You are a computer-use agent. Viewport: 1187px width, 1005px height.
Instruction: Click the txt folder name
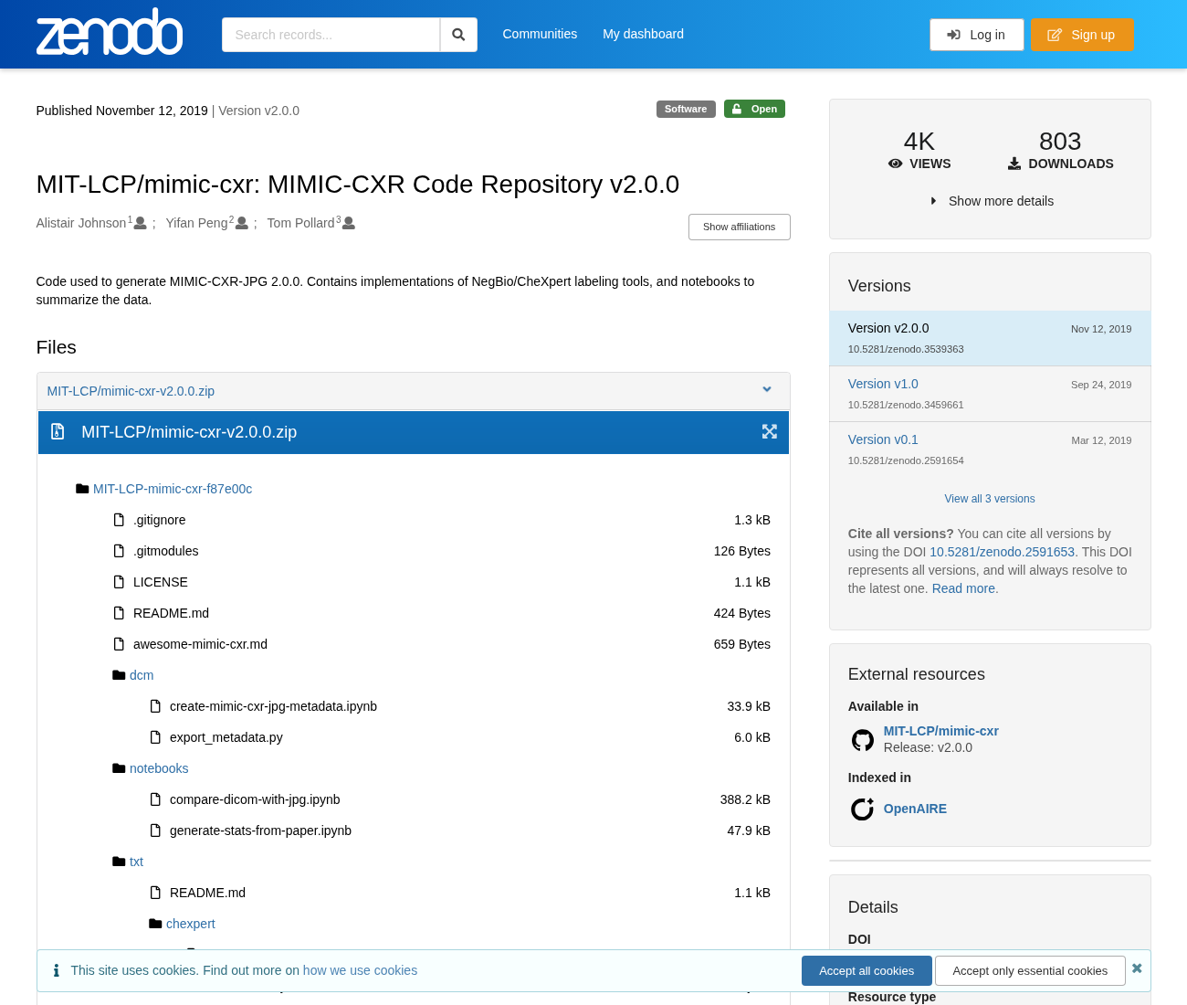(136, 862)
